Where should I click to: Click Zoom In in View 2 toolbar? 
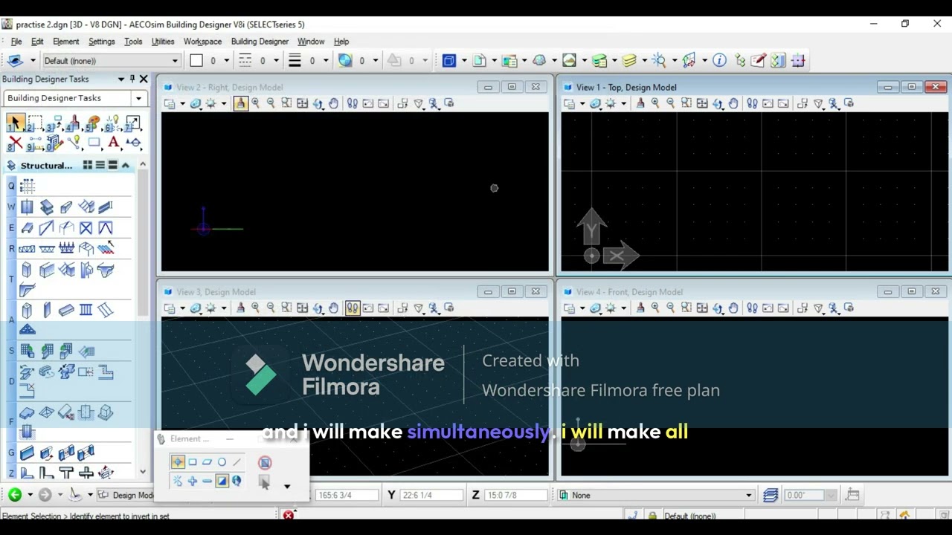255,103
